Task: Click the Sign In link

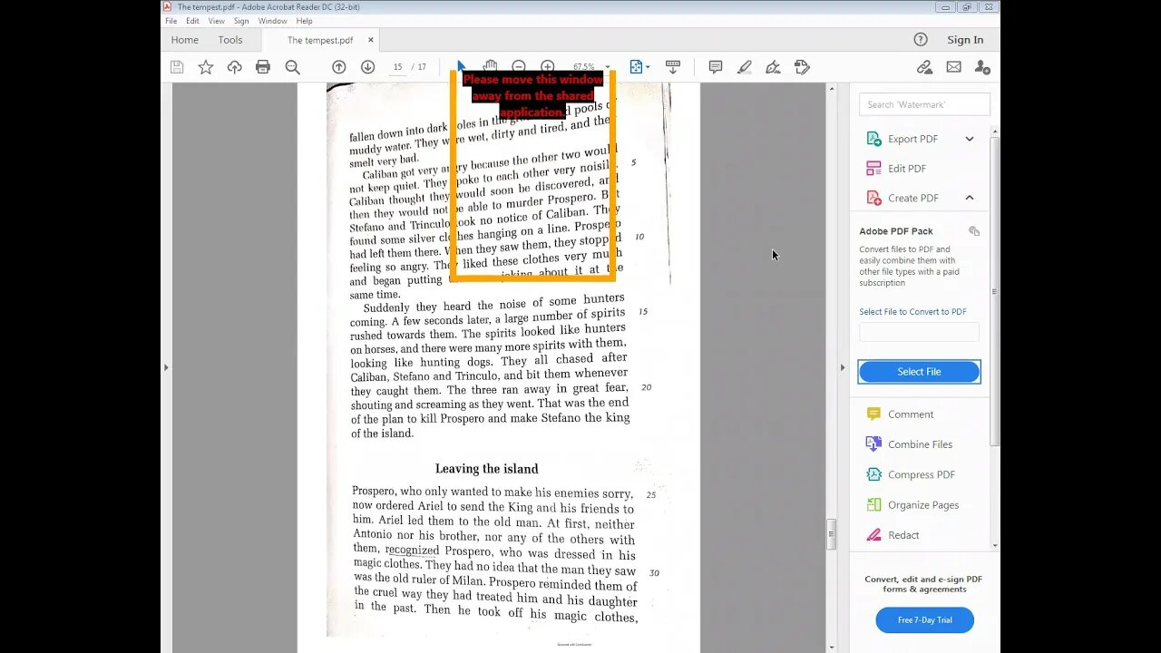Action: 965,40
